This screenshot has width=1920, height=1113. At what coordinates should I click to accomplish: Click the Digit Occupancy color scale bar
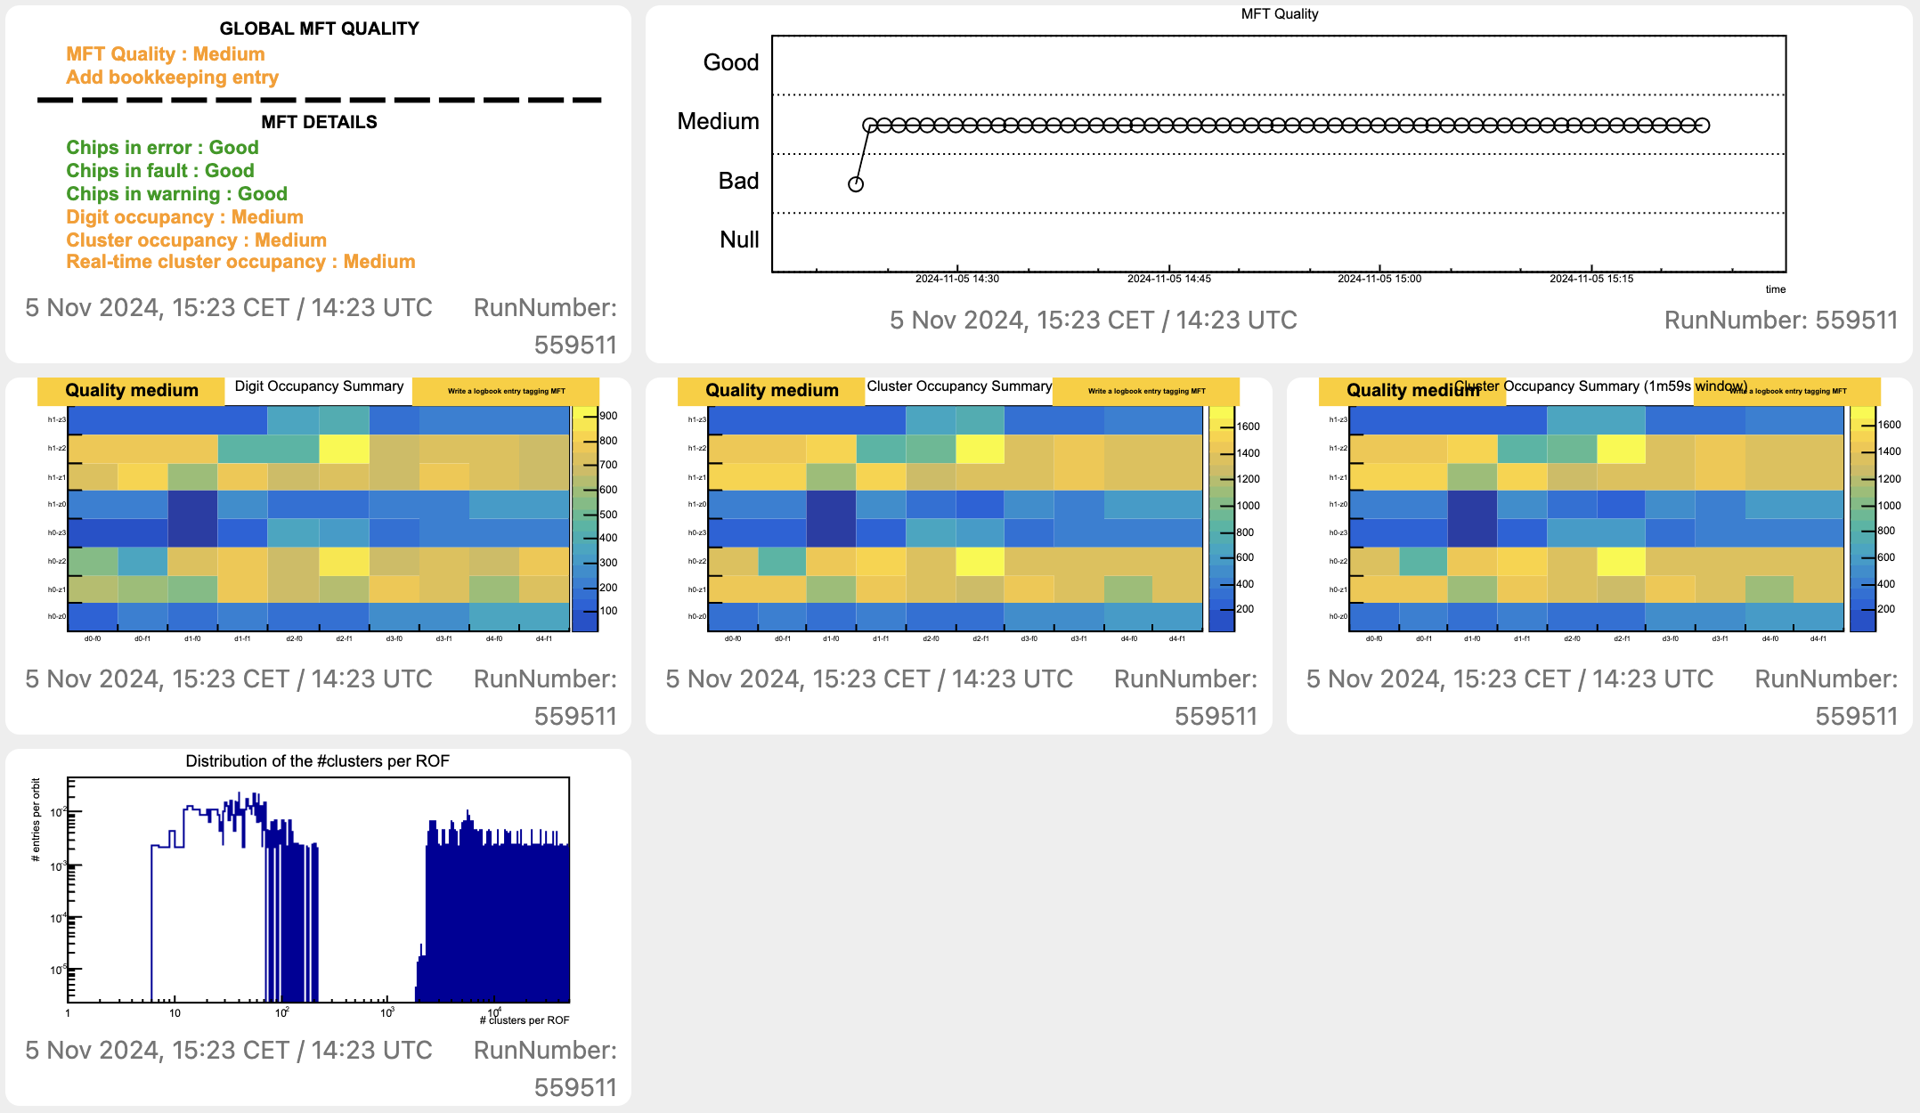coord(584,519)
